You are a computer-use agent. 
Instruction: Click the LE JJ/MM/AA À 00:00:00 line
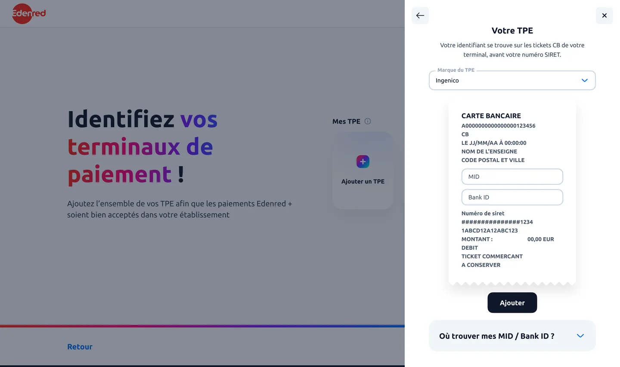click(x=493, y=143)
